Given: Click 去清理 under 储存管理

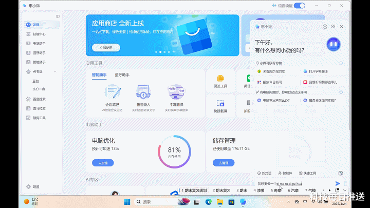Looking at the screenshot, I should [x=224, y=163].
